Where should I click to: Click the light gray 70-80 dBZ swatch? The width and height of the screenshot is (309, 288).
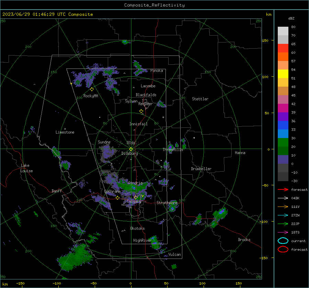[283, 31]
